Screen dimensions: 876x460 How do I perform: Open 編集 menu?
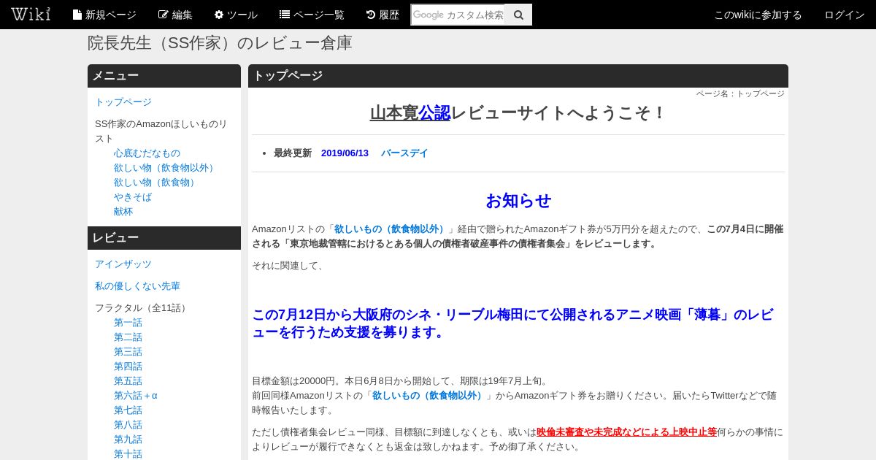pos(175,15)
